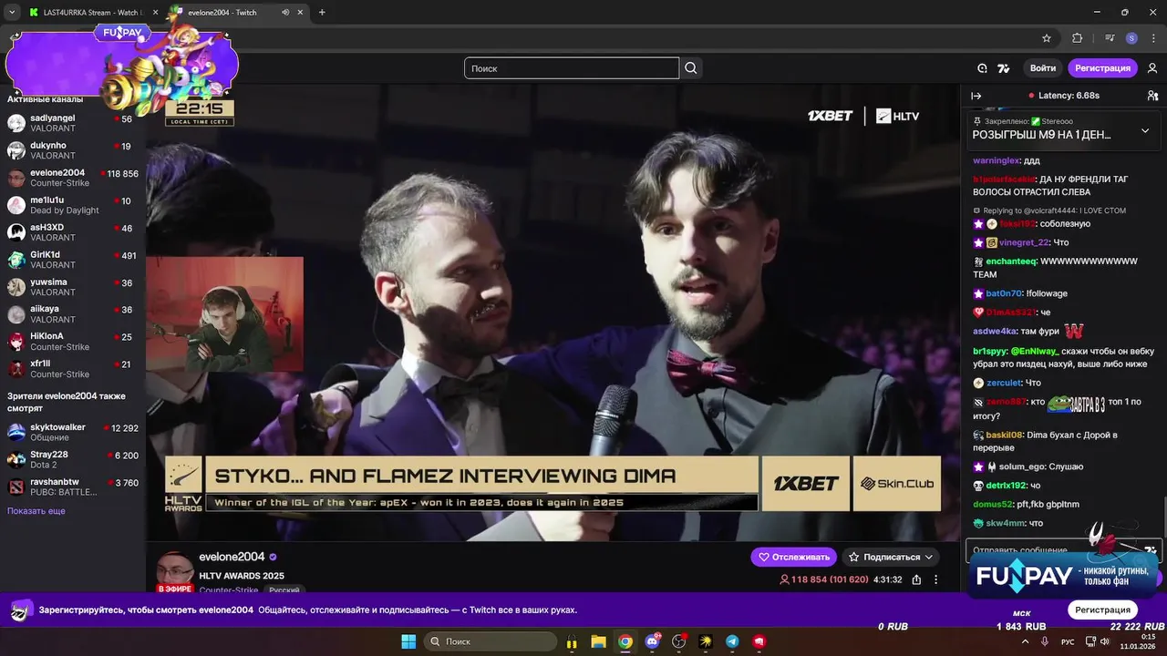Follow the channel with Отслеживать button
1167x656 pixels.
pyautogui.click(x=793, y=557)
